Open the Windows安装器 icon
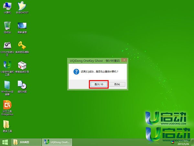Screen dimensions: 194x146 7,88
